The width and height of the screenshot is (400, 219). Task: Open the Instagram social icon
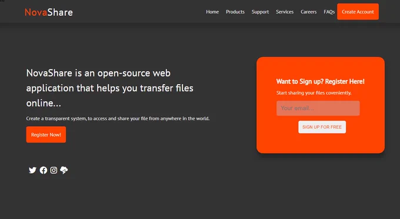coord(54,170)
